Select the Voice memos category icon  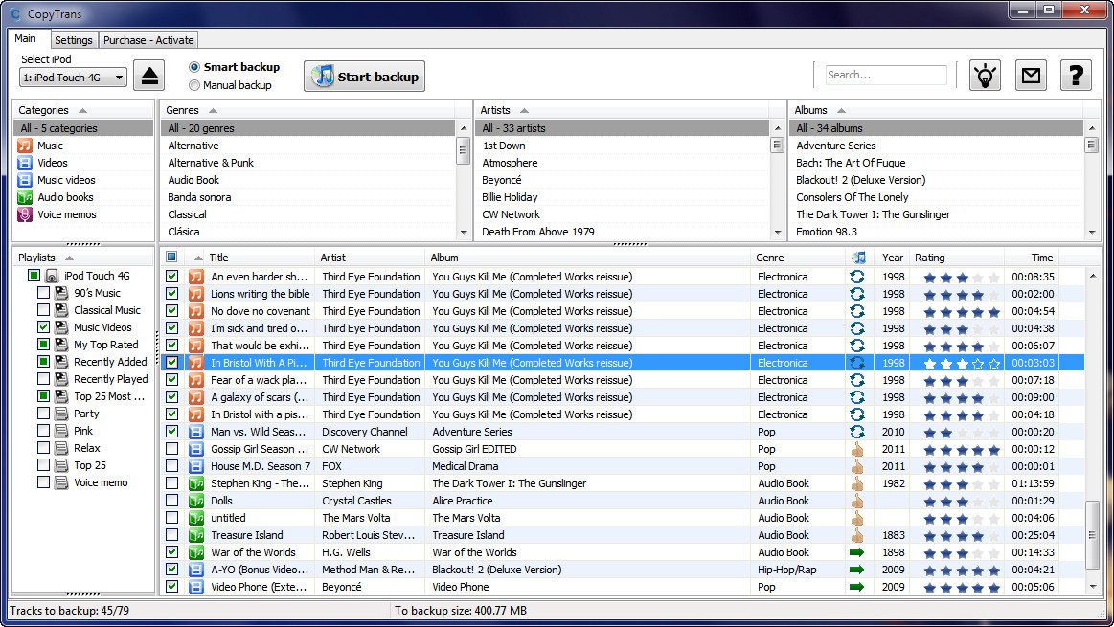(25, 214)
